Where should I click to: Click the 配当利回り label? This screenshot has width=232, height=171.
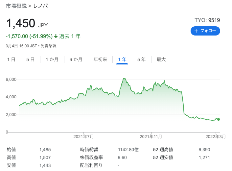click(x=91, y=165)
